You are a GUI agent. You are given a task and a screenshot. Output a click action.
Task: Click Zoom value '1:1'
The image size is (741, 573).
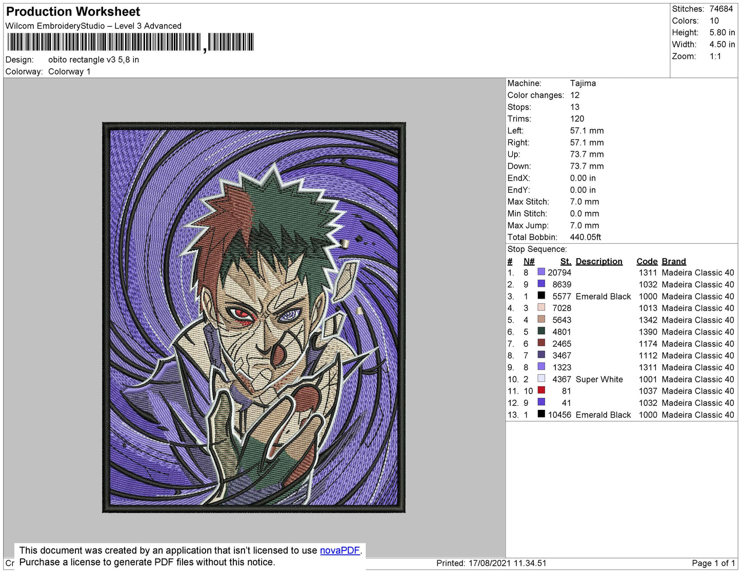715,56
